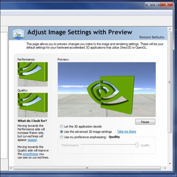
Task: Click the Performance end of the slider
Action: tap(70, 145)
